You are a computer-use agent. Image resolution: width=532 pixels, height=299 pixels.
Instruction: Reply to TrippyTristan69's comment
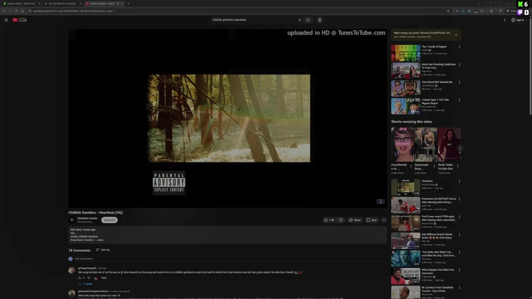(104, 278)
